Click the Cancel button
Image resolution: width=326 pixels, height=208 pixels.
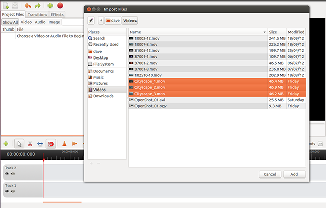[x=270, y=174]
